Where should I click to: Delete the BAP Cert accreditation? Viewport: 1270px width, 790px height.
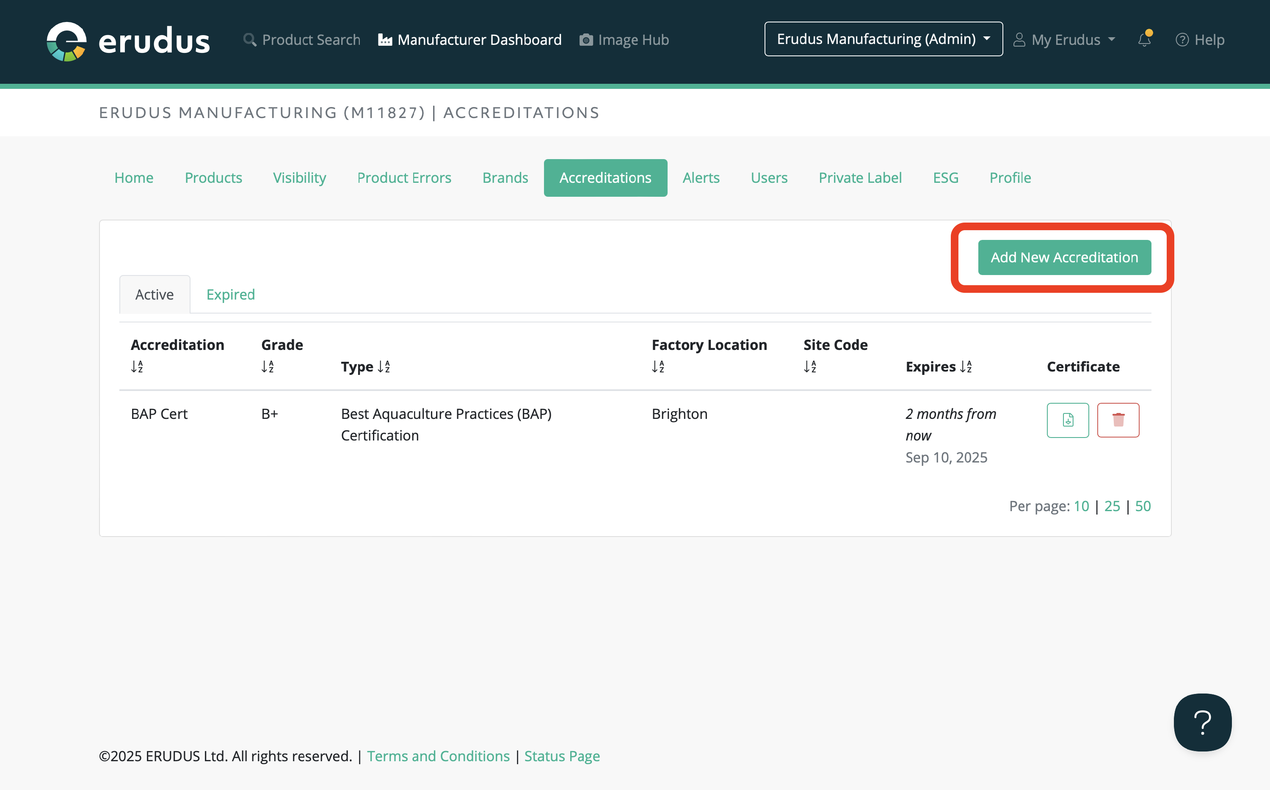click(1118, 420)
